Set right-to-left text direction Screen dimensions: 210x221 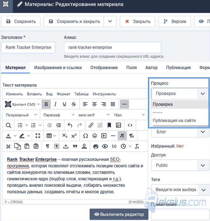[x=131, y=136]
